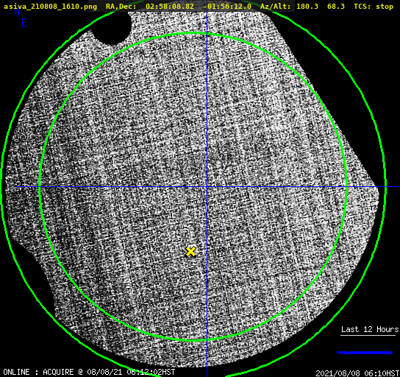The width and height of the screenshot is (400, 377).
Task: Select the asiva_210808_1610.png filename label
Action: (x=50, y=7)
